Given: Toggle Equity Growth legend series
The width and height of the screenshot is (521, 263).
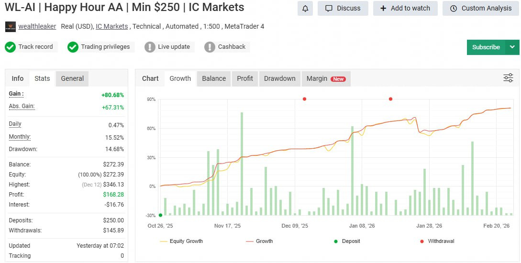Looking at the screenshot, I should tap(181, 241).
